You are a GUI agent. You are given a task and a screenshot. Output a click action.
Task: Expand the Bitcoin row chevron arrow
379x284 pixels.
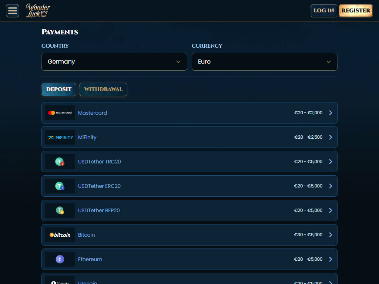click(331, 235)
